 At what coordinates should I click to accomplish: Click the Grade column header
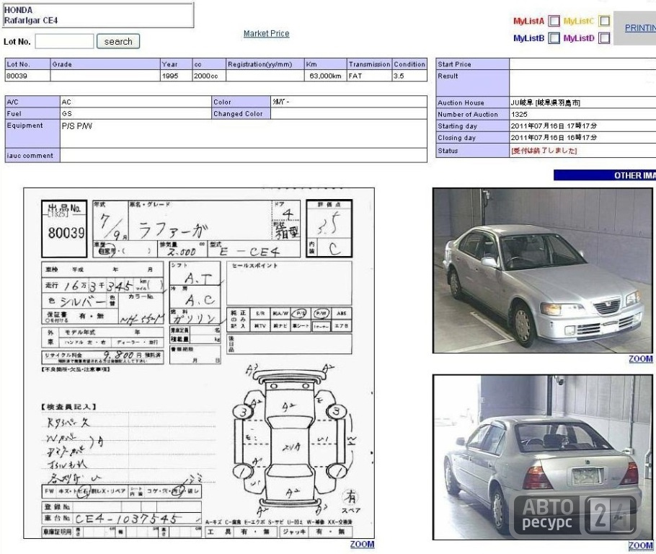click(105, 64)
